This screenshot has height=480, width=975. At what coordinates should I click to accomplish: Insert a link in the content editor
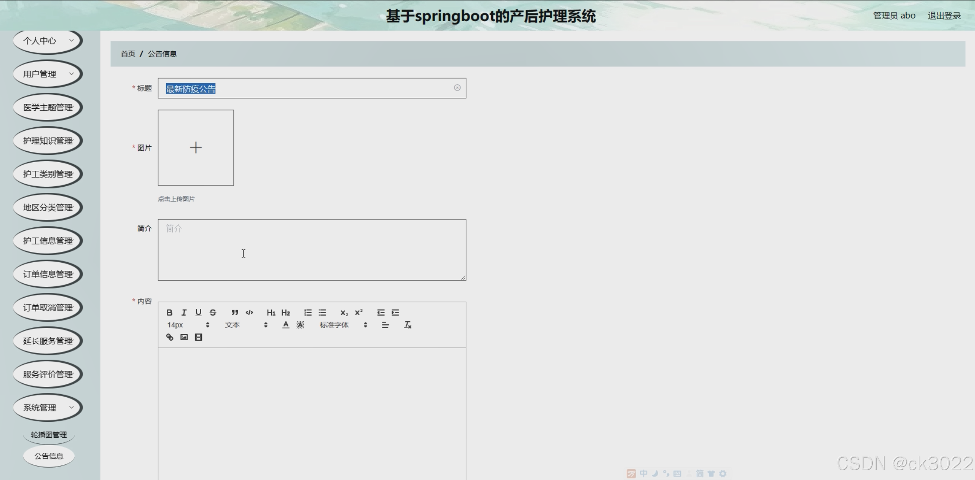pos(170,337)
